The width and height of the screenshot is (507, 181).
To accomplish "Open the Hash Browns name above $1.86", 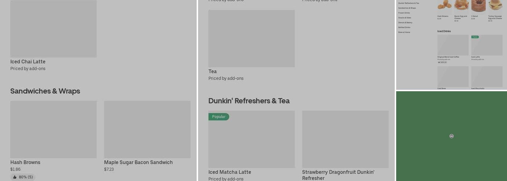I will coord(25,163).
